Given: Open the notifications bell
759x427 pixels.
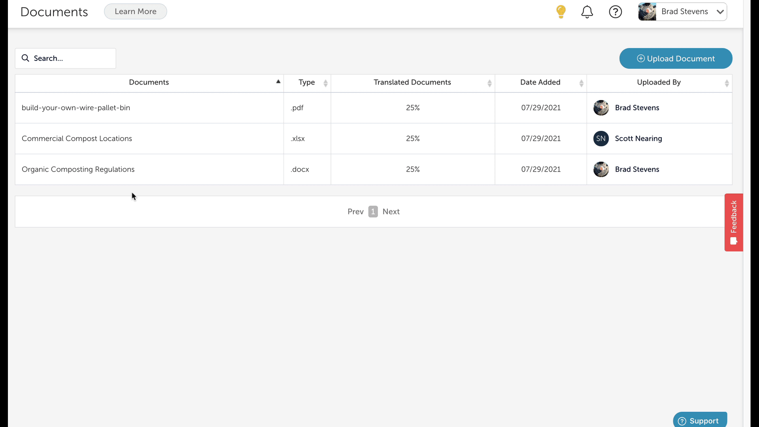Looking at the screenshot, I should (x=587, y=12).
